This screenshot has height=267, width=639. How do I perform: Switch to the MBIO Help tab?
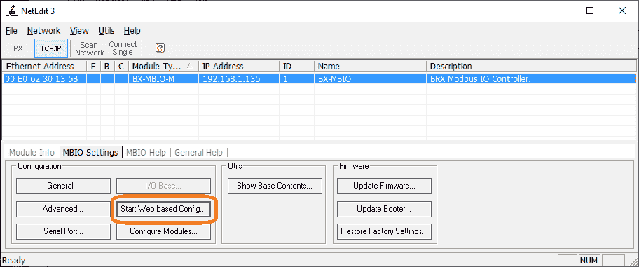(x=146, y=153)
